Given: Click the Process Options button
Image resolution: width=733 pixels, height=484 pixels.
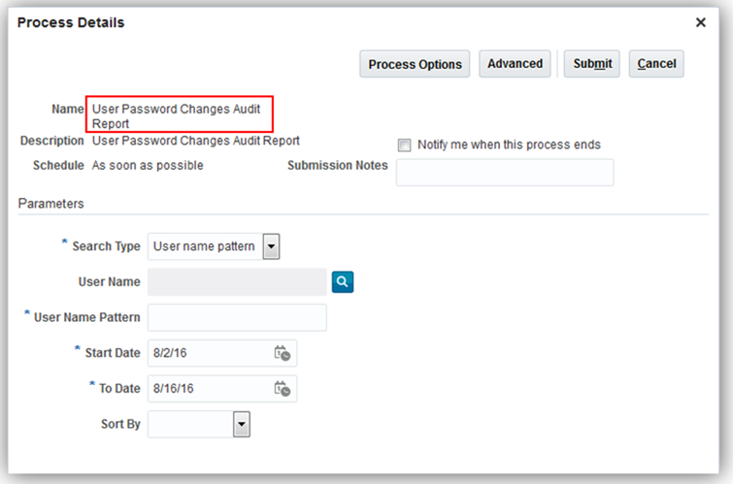Looking at the screenshot, I should point(416,64).
